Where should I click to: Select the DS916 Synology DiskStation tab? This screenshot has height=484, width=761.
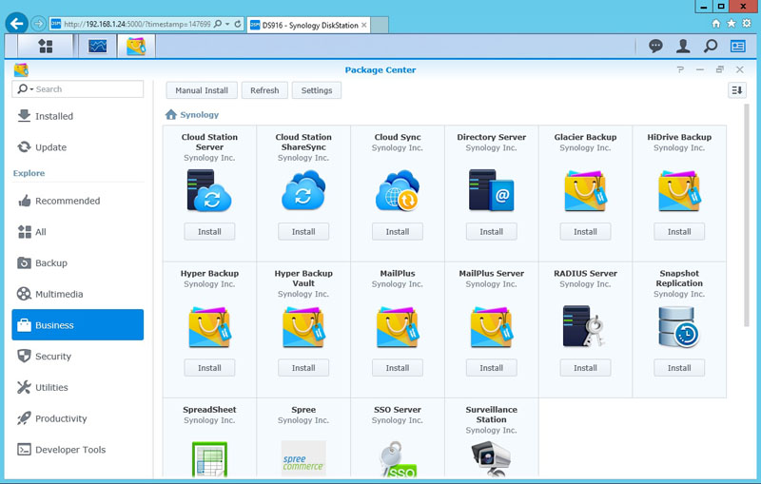click(x=308, y=25)
